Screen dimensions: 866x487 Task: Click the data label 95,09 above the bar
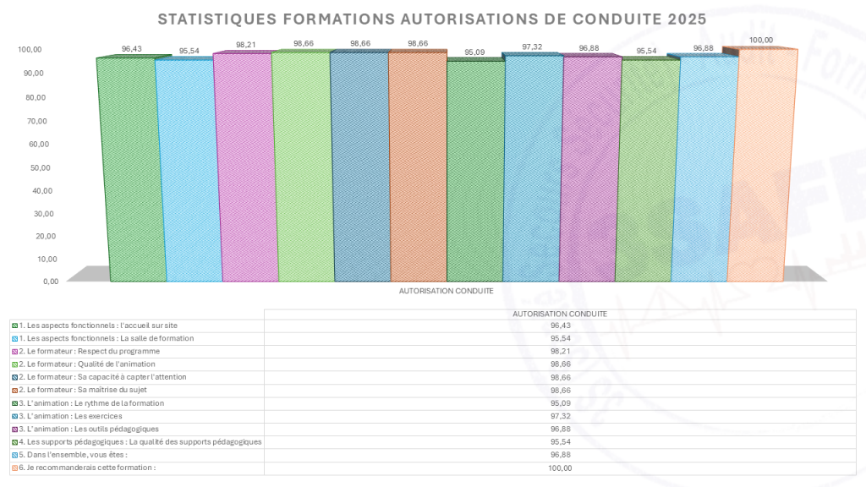[x=474, y=52]
